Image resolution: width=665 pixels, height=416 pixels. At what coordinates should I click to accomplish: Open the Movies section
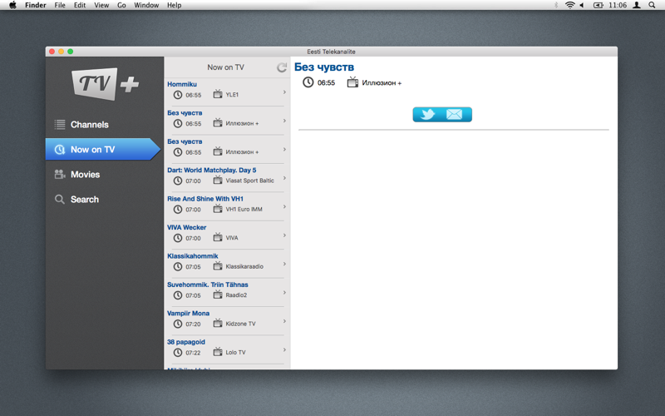[x=105, y=175]
